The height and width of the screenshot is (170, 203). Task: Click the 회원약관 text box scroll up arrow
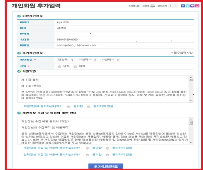191,77
